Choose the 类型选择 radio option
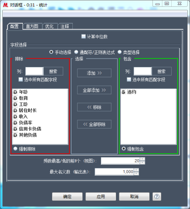This screenshot has width=190, height=209. (x=119, y=52)
